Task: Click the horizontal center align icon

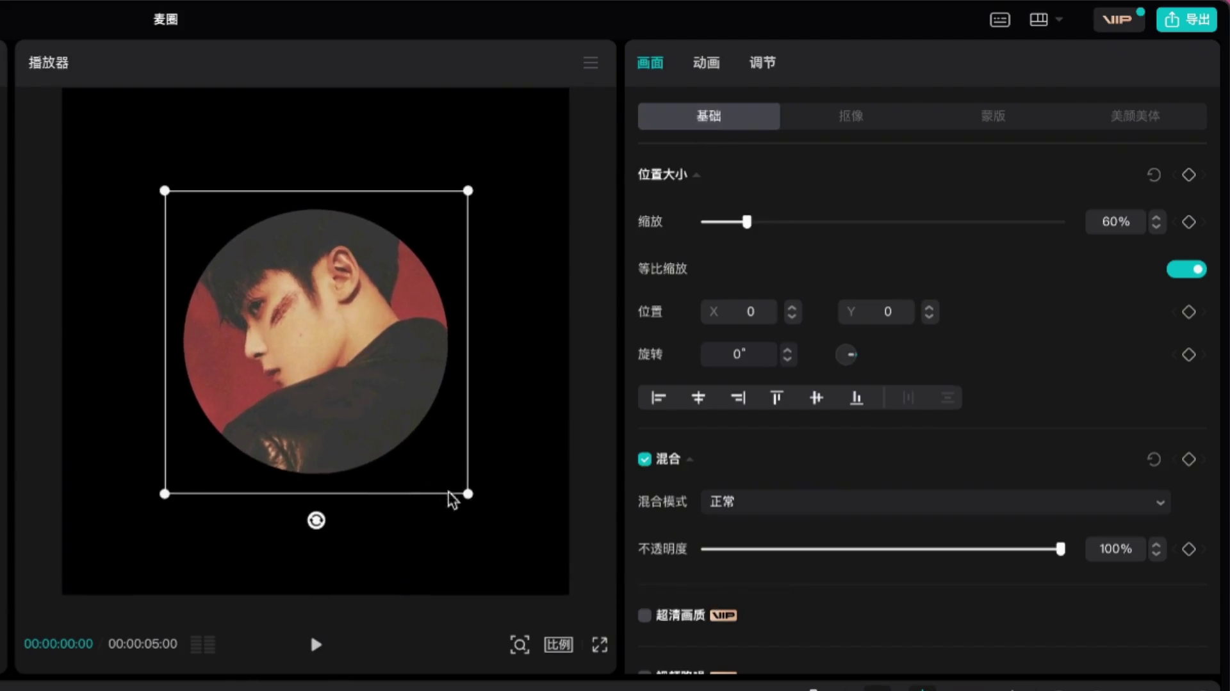Action: 698,397
